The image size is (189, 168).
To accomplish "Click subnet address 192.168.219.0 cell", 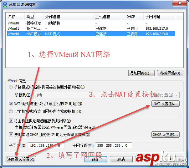I will [157, 34].
